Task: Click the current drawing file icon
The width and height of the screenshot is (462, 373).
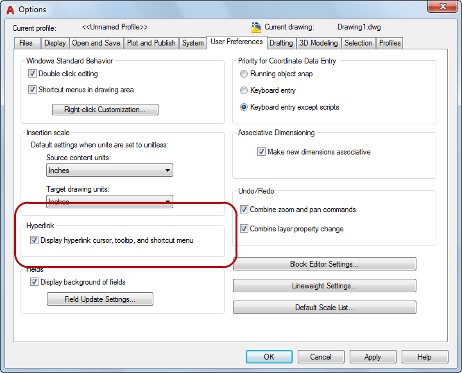Action: [256, 28]
